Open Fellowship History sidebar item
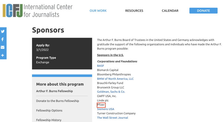The height and width of the screenshot is (122, 223). 49,120
